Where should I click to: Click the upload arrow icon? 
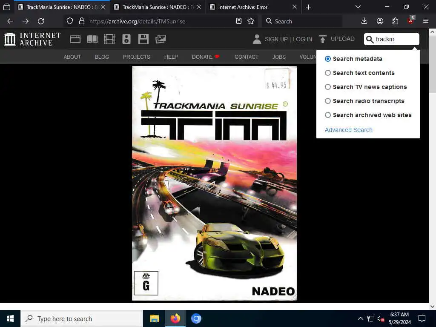pyautogui.click(x=323, y=39)
